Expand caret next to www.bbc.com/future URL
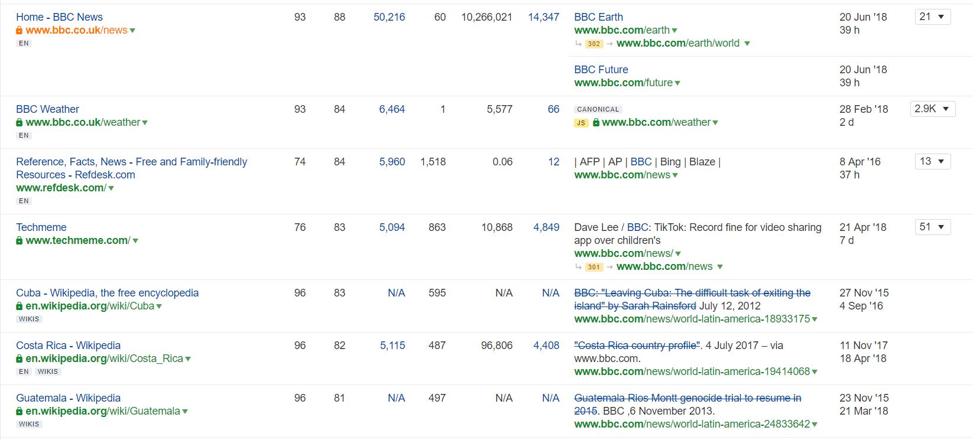Viewport: 973px width, 440px height. [x=677, y=83]
